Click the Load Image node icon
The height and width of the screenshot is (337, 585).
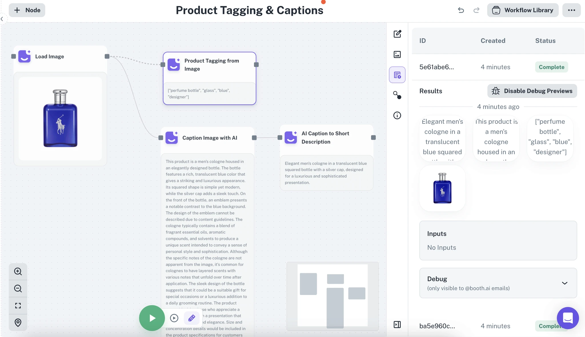coord(25,56)
